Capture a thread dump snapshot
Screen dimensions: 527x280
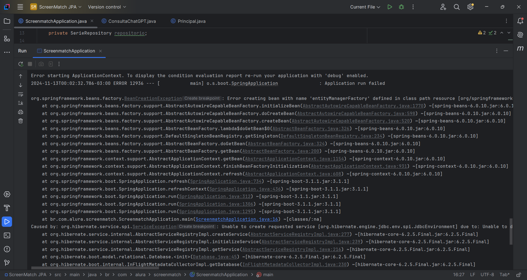[x=41, y=64]
